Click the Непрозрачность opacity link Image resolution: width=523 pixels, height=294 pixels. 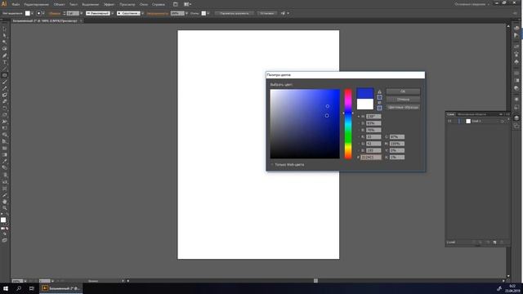(158, 13)
